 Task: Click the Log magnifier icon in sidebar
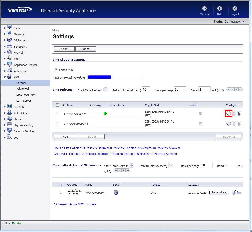9,137
